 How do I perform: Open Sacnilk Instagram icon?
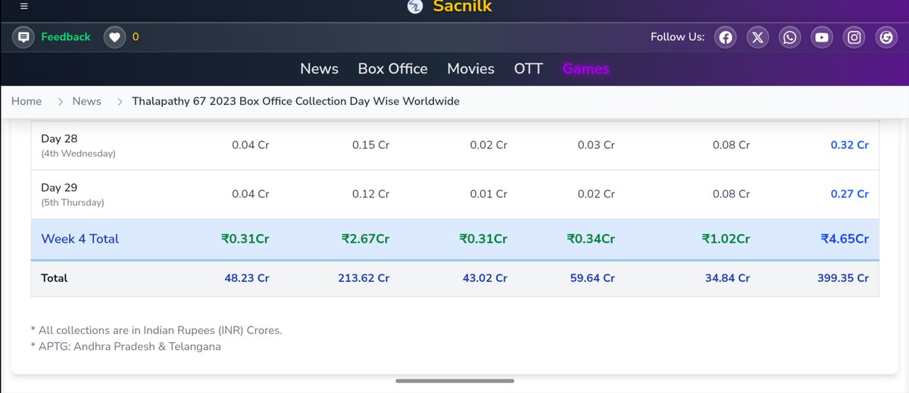click(854, 37)
